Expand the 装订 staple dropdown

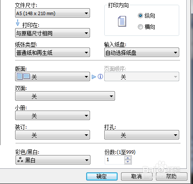[53, 135]
